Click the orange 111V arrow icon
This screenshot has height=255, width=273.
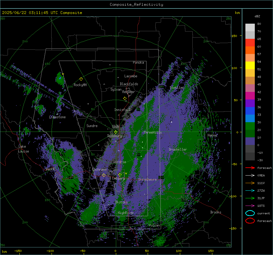click(x=250, y=183)
